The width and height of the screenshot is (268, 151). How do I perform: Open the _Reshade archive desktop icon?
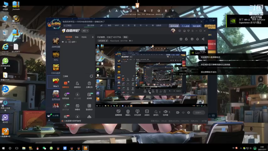coord(16,6)
